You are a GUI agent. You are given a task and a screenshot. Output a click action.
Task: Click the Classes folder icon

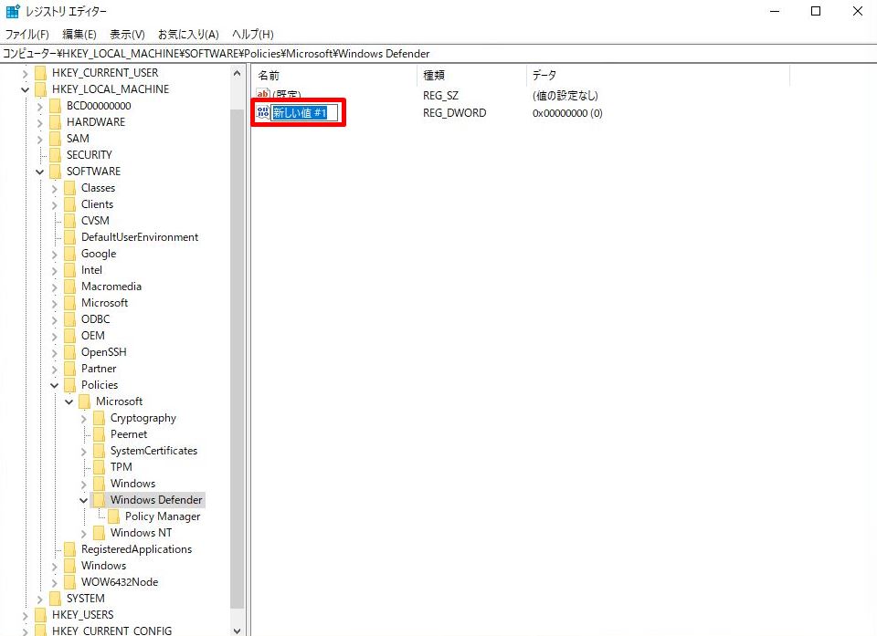tap(70, 188)
